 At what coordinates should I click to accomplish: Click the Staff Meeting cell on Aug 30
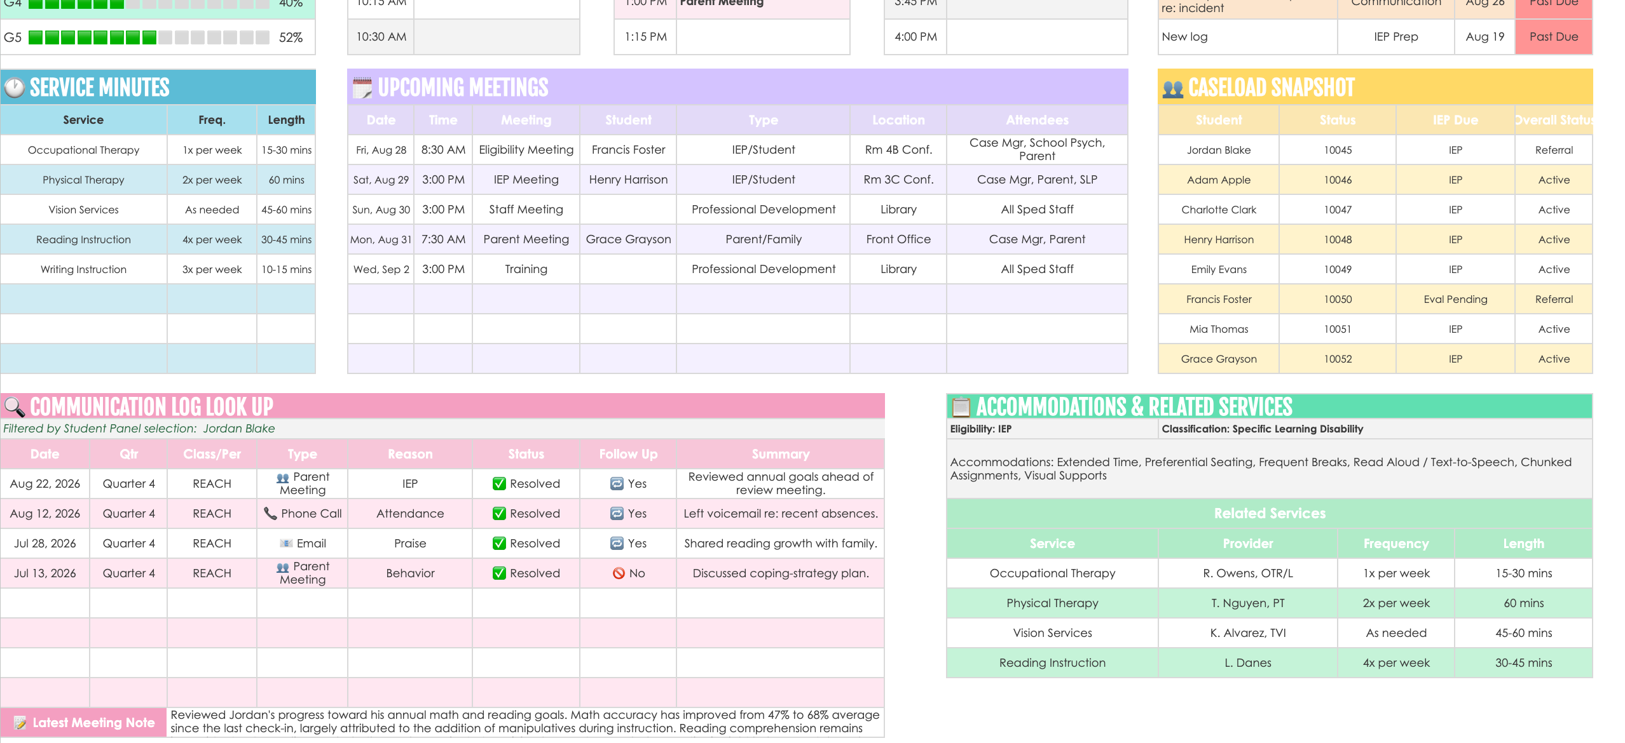click(526, 210)
